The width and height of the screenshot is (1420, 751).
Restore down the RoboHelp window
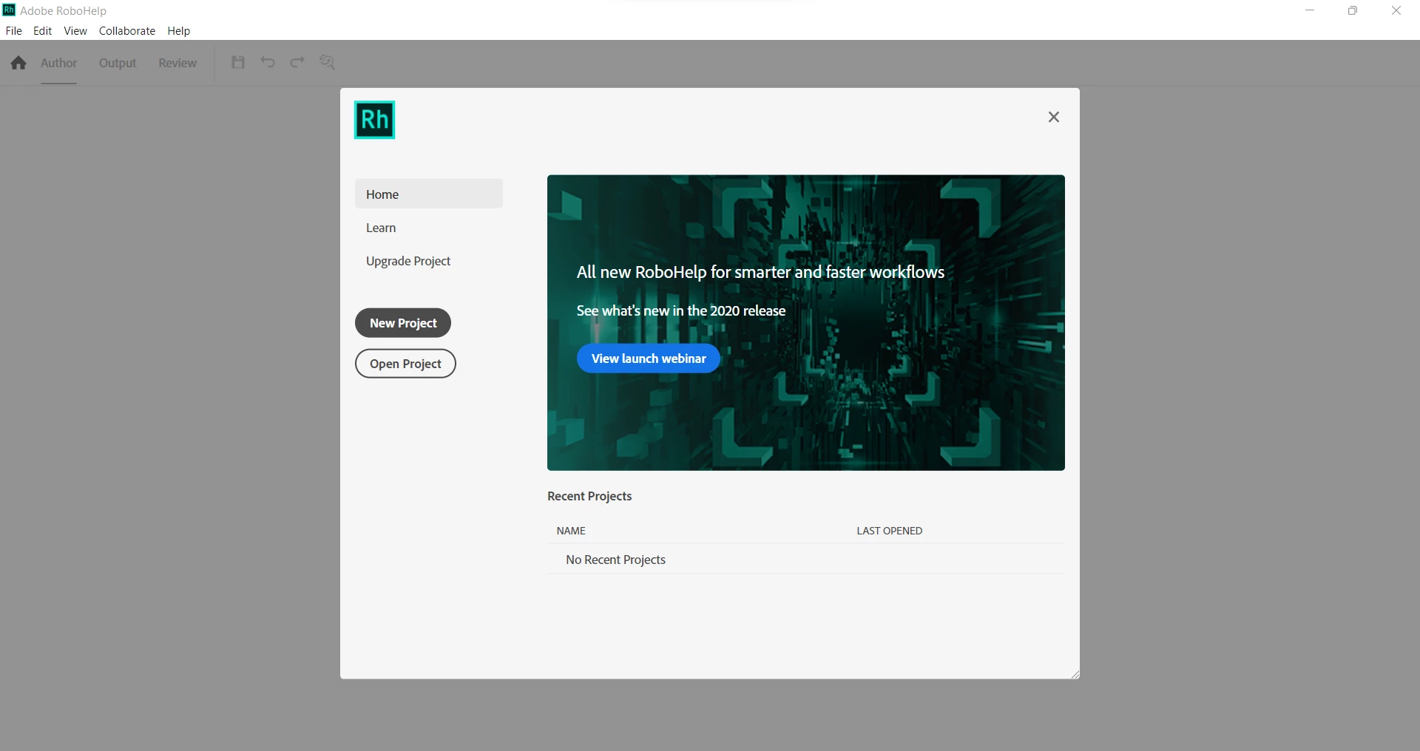(1353, 10)
